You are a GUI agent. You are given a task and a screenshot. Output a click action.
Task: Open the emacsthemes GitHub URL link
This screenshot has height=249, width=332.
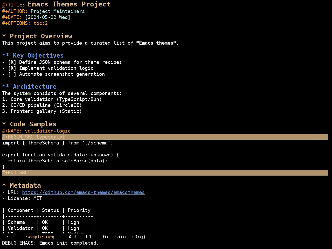(x=83, y=192)
